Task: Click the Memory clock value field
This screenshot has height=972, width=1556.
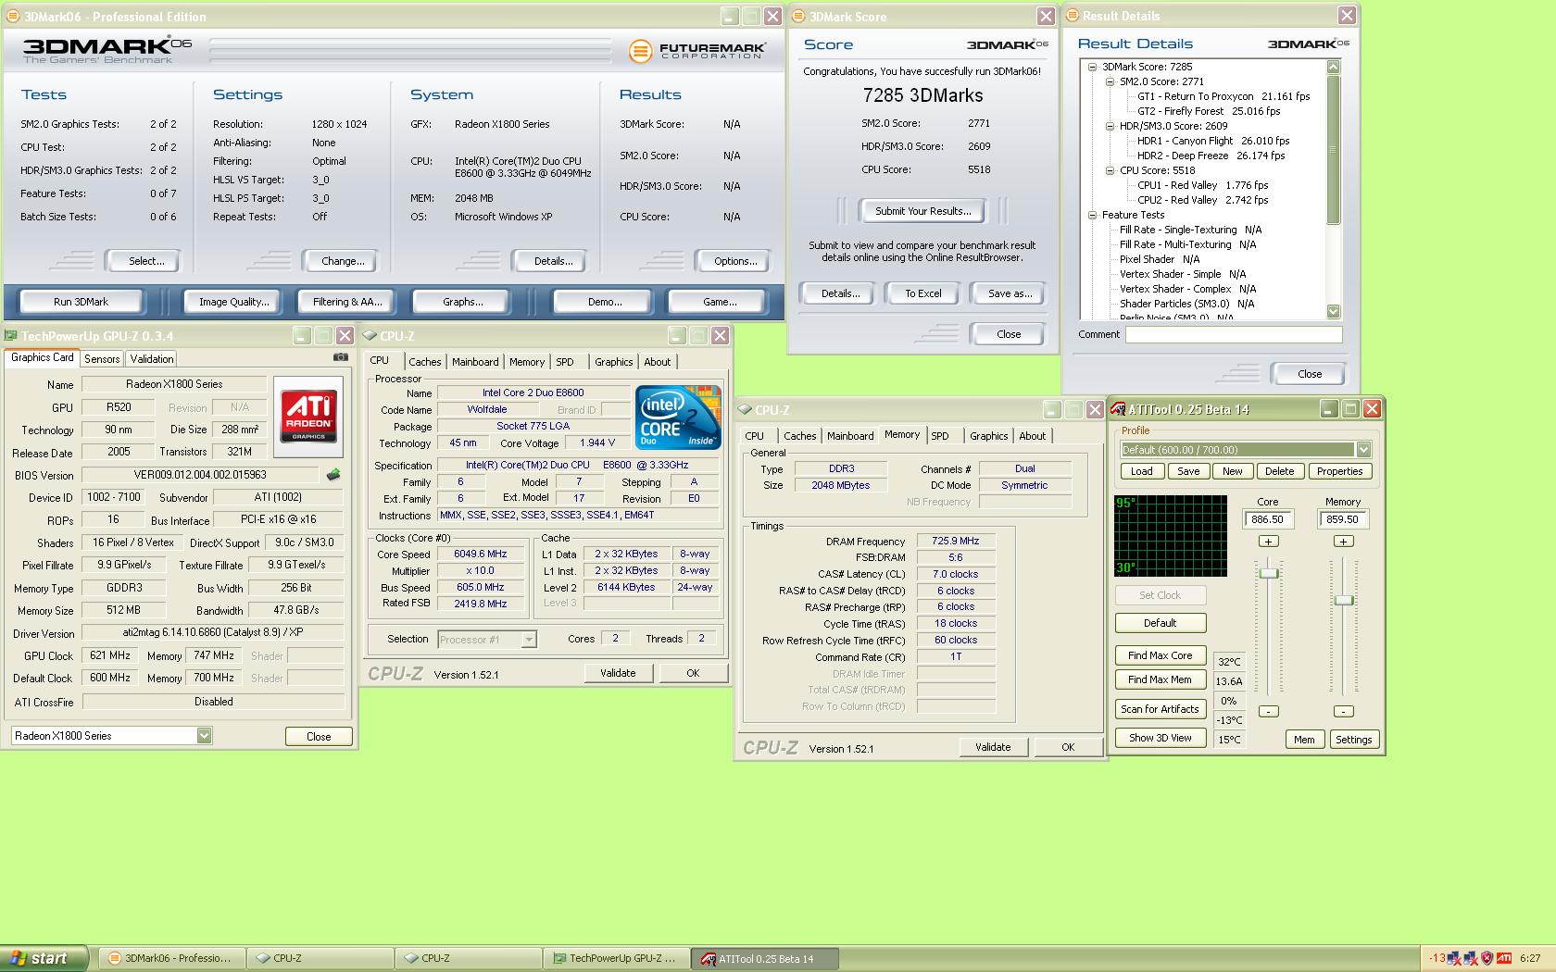Action: [x=1343, y=519]
